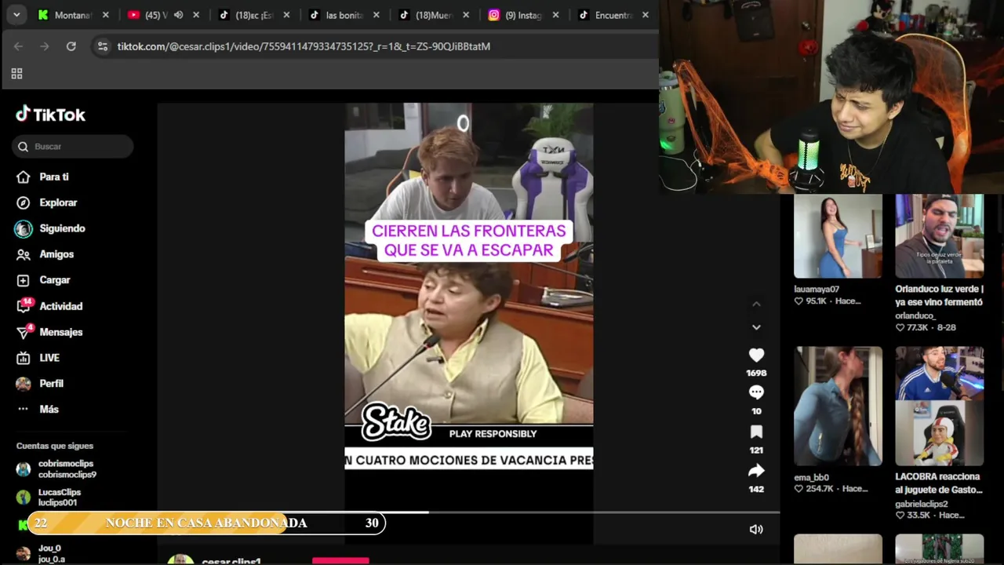Viewport: 1004px width, 565px height.
Task: Switch to the Instagram (9) tab
Action: (x=524, y=15)
